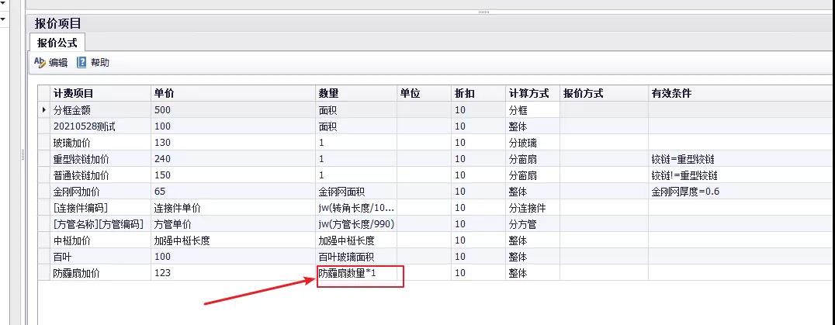Click the splitter grip above 报价项目 panel

click(x=483, y=12)
